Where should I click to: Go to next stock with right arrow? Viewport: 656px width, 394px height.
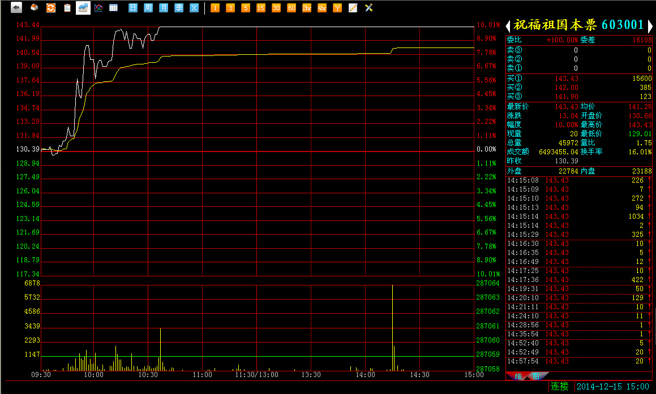(x=650, y=27)
